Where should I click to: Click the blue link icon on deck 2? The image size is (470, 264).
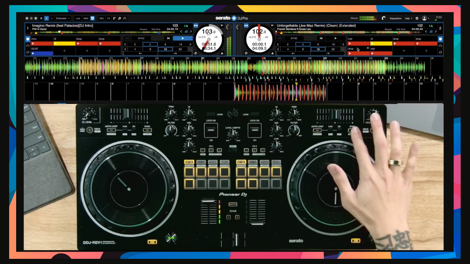[x=246, y=26]
